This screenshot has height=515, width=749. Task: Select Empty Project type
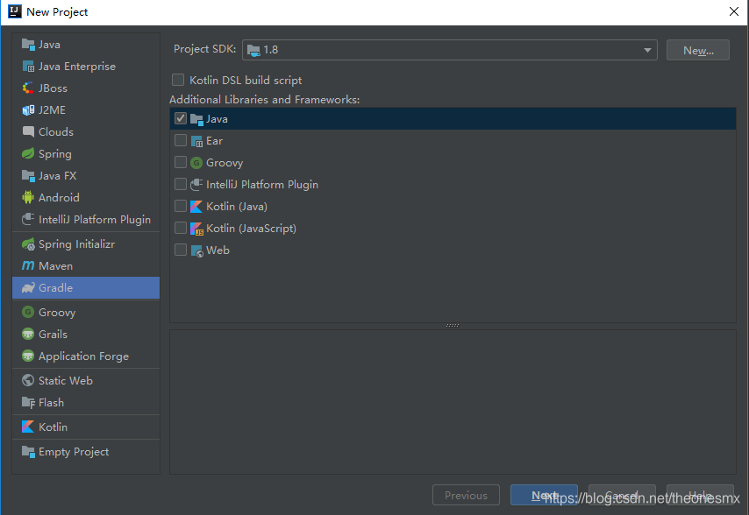tap(86, 452)
